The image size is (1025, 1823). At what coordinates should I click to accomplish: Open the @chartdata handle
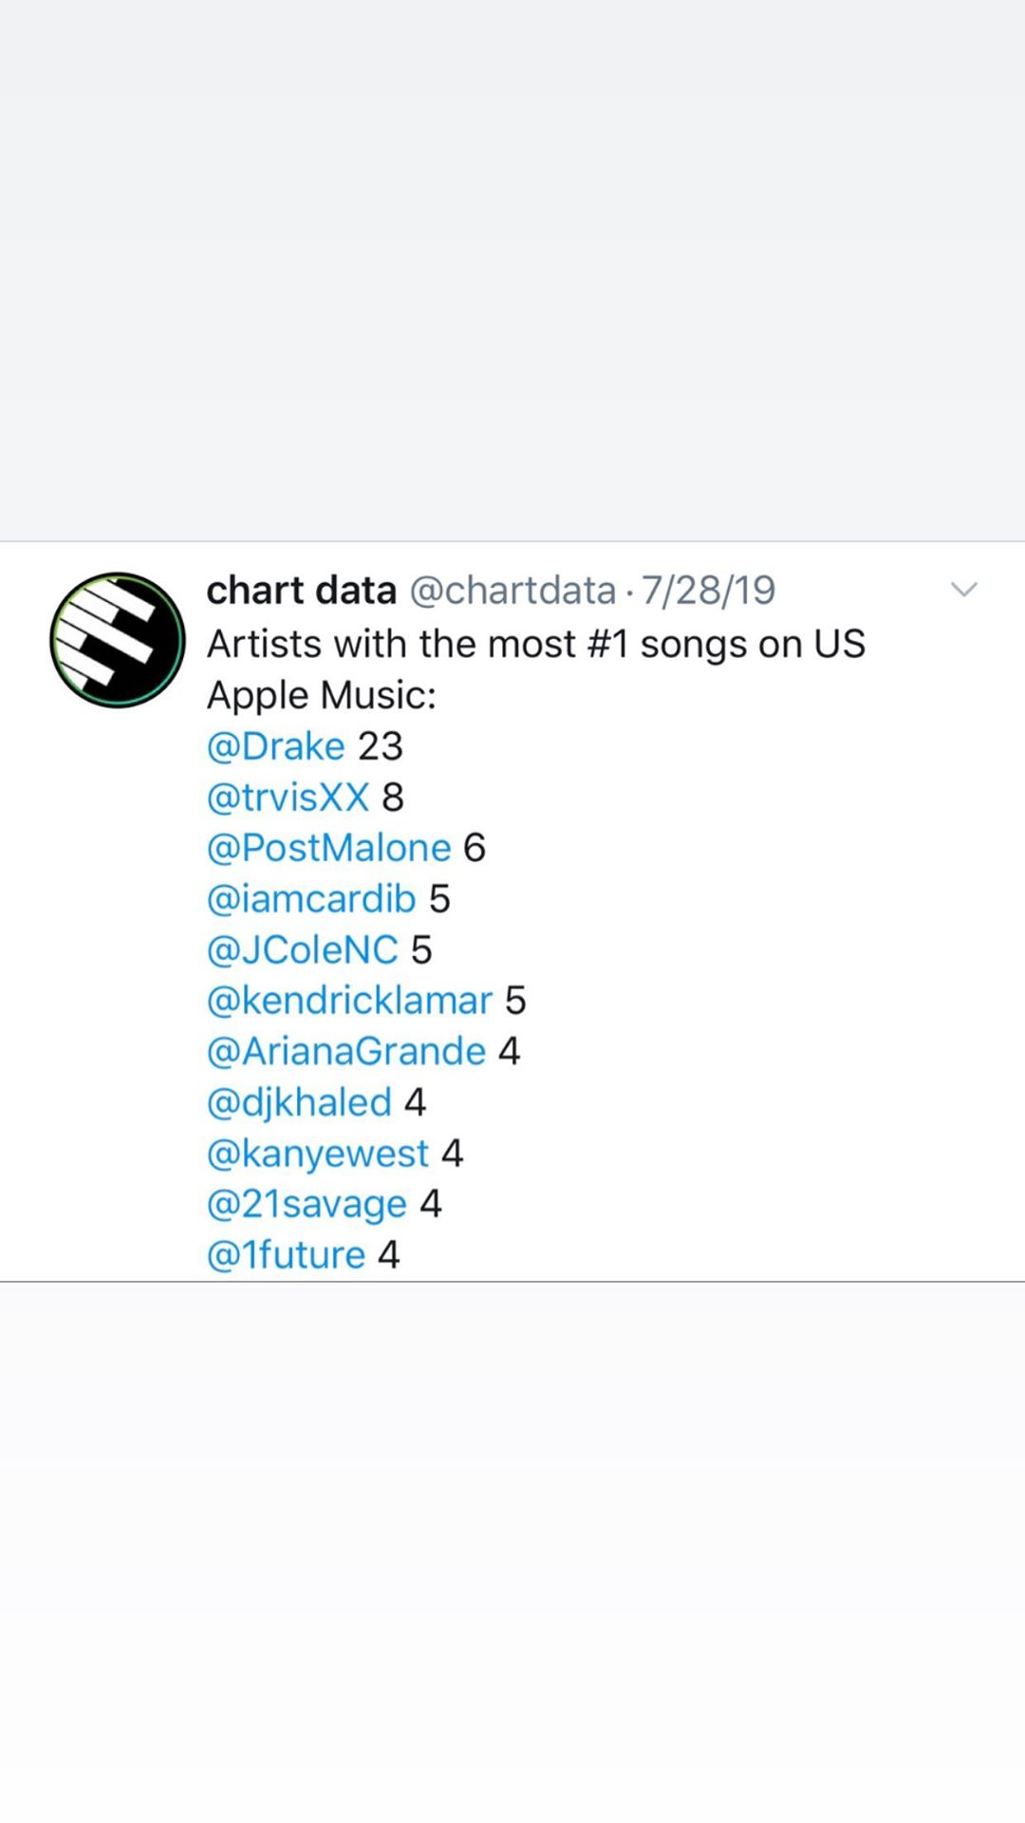[x=512, y=591]
